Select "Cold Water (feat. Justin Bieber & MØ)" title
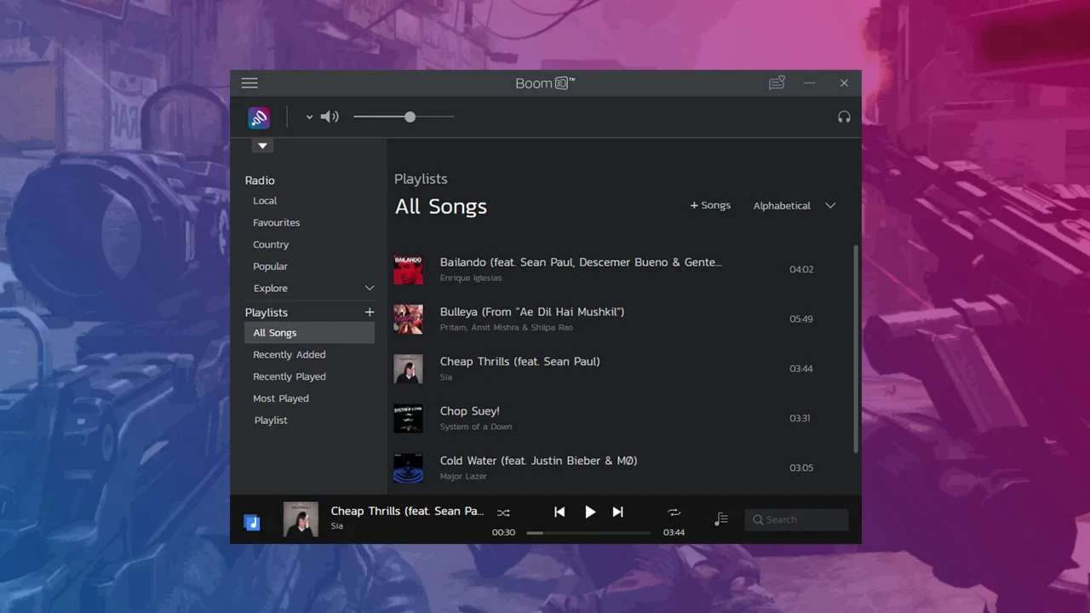This screenshot has width=1090, height=613. click(538, 461)
